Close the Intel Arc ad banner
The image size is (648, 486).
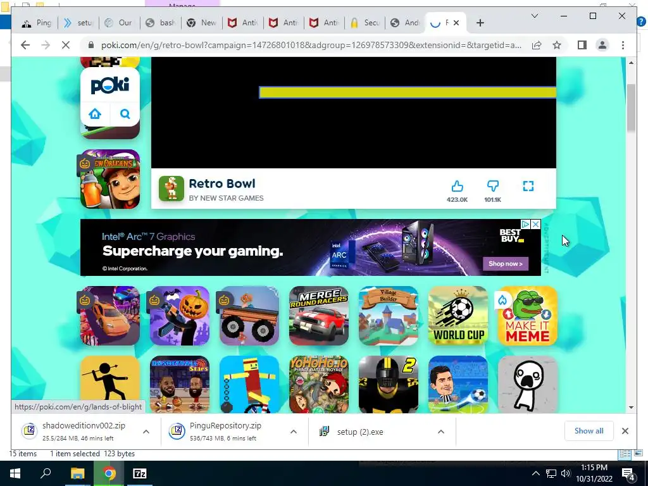pos(535,224)
